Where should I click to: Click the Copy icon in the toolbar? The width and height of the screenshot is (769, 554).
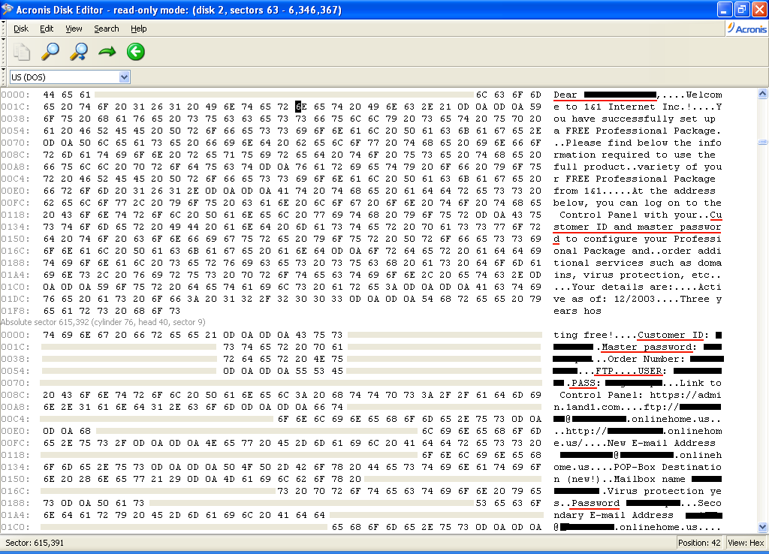click(x=22, y=52)
